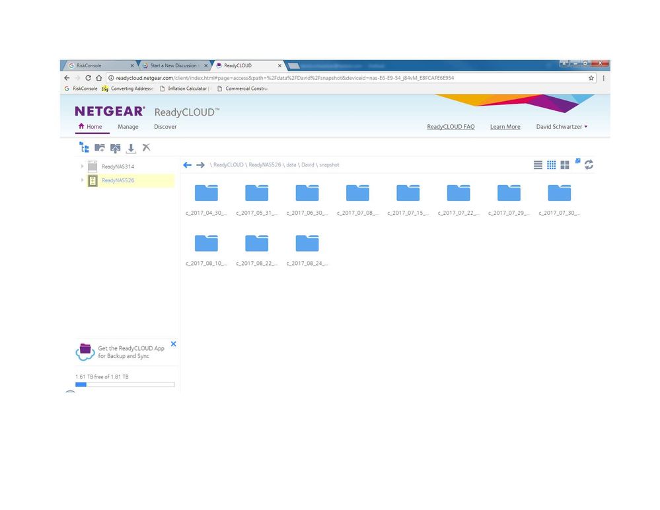Expand the ReadyNAS526 tree node
660x510 pixels.
pos(82,180)
